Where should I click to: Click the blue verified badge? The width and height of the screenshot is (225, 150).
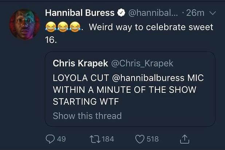point(120,14)
